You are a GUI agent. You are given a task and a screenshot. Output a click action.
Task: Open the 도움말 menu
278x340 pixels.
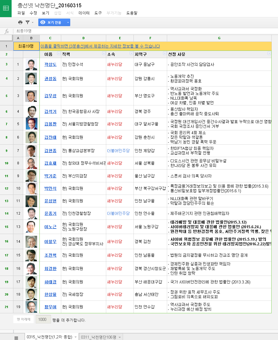coord(132,13)
